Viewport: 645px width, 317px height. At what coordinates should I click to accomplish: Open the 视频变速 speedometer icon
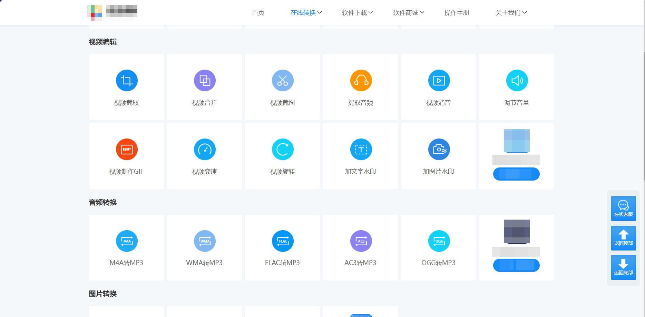205,150
